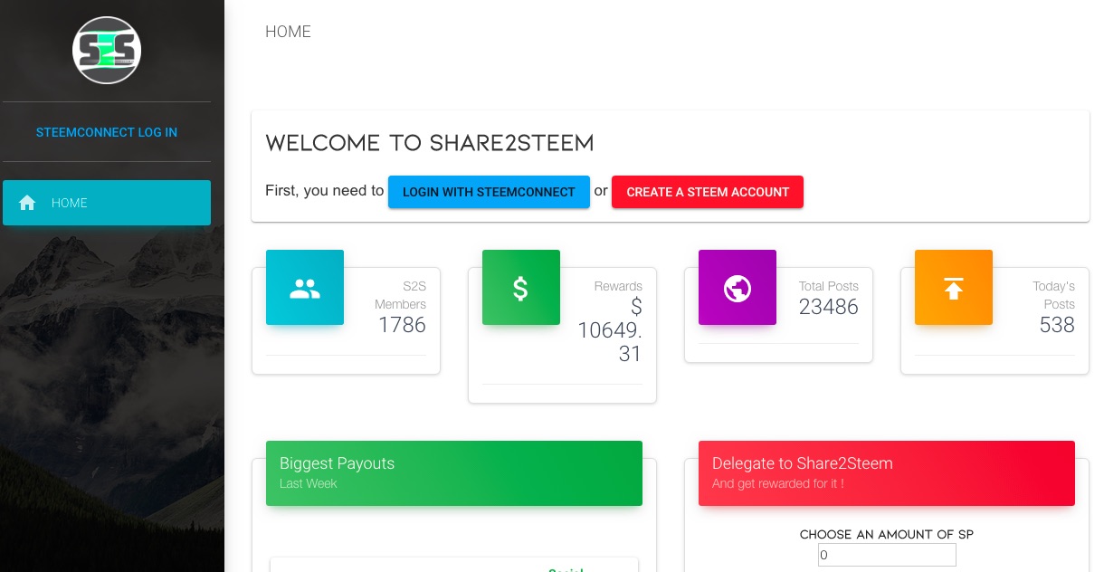The width and height of the screenshot is (1104, 572).
Task: Click the green Rewards dollar icon
Action: pos(521,288)
